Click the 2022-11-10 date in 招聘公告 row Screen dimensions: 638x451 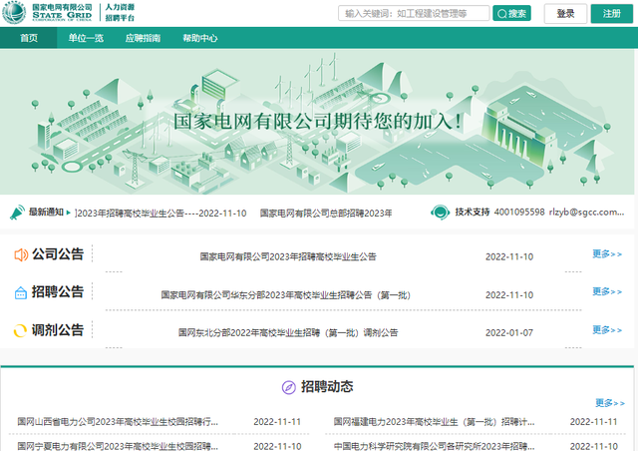(x=509, y=295)
